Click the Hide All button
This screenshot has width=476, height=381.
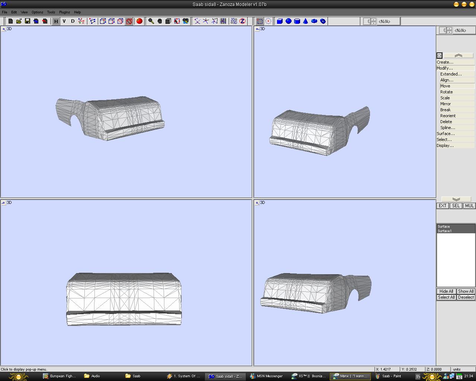[446, 291]
